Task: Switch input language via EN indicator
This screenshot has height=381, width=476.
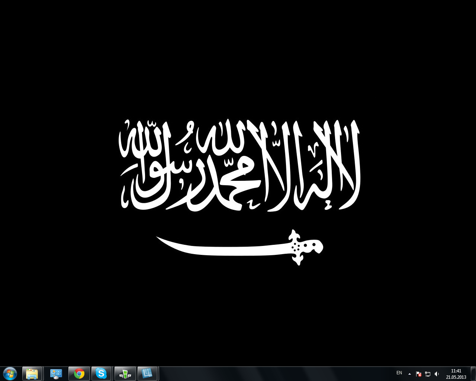Action: 399,373
